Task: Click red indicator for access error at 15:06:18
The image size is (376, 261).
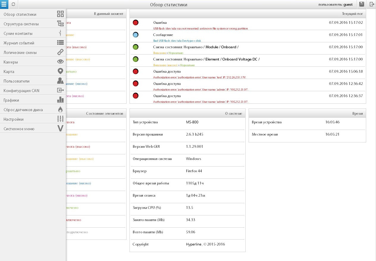Action: (x=136, y=72)
